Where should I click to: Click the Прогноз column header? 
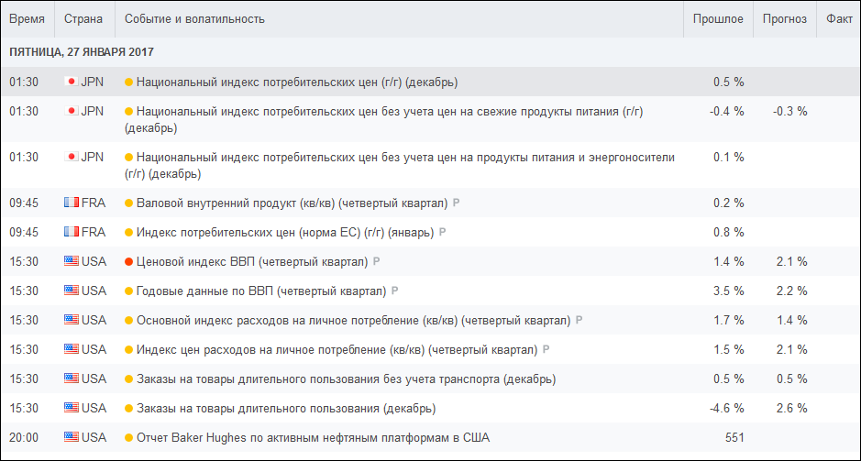click(x=785, y=19)
